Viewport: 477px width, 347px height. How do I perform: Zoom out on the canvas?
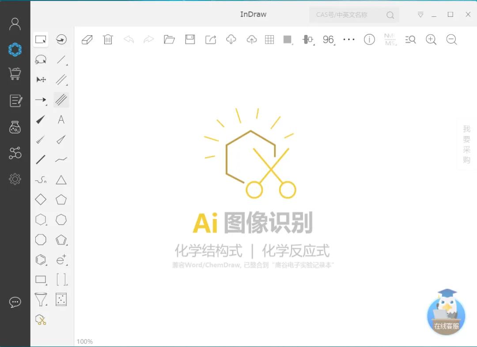click(x=452, y=40)
